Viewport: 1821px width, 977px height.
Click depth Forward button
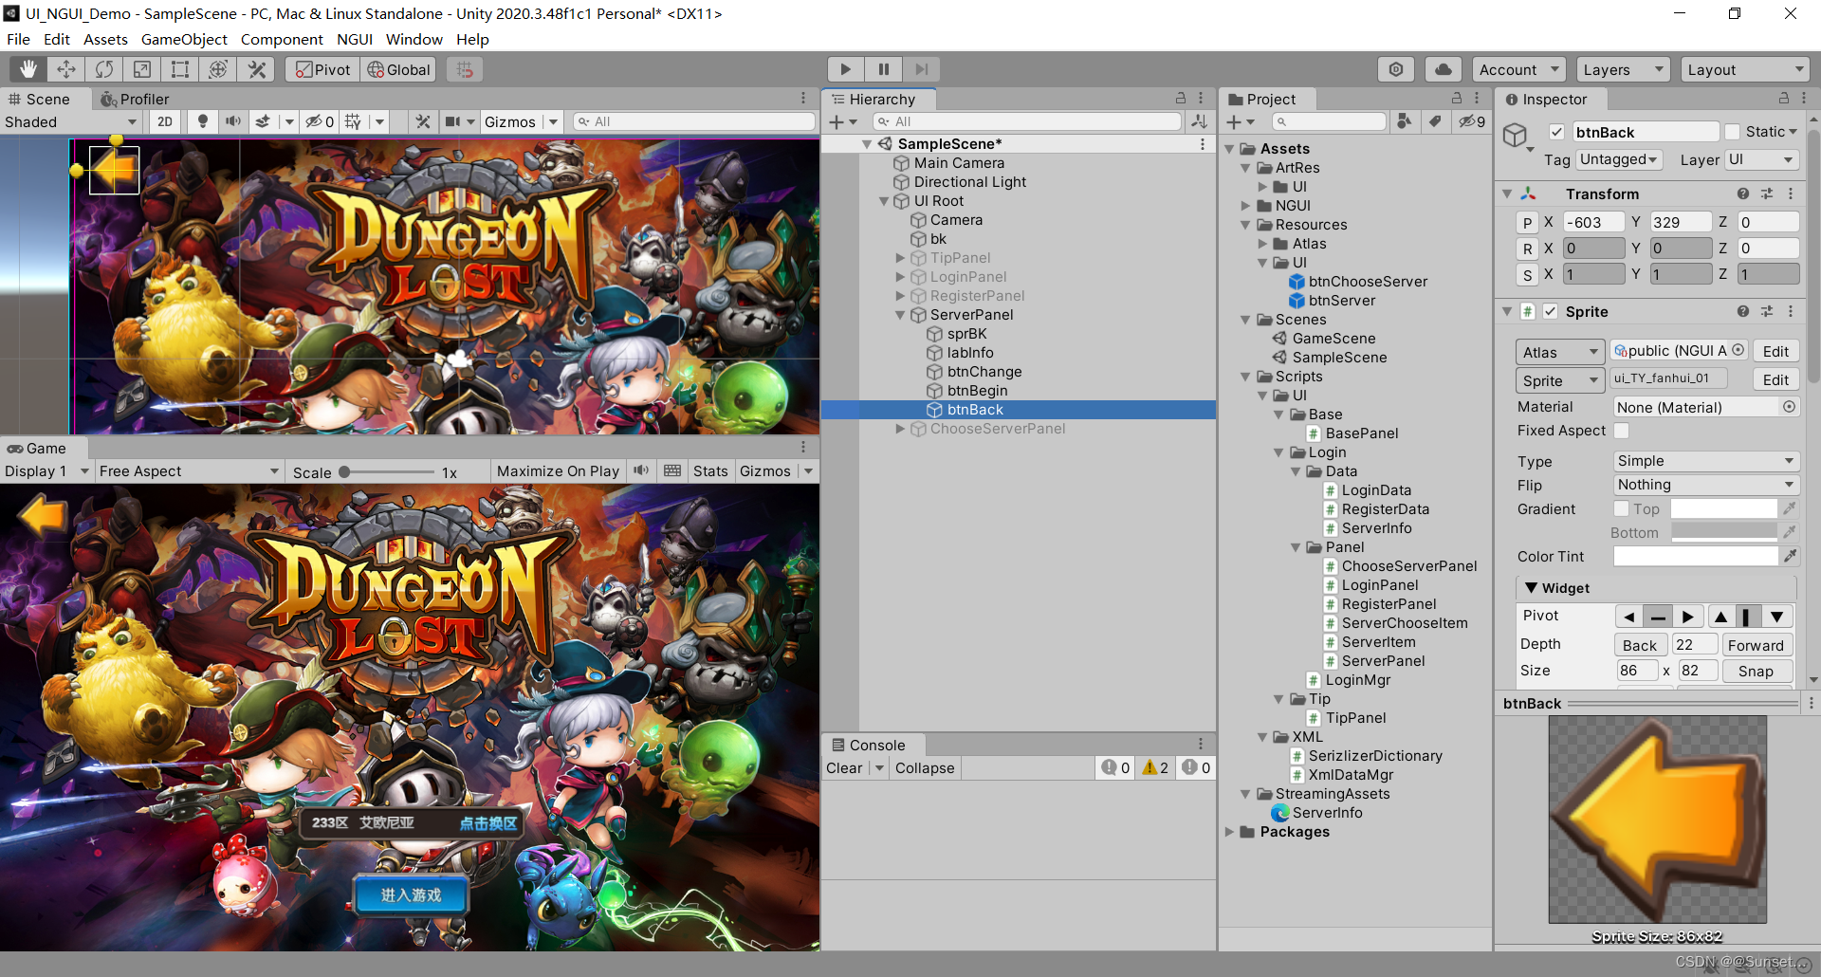pyautogui.click(x=1756, y=645)
